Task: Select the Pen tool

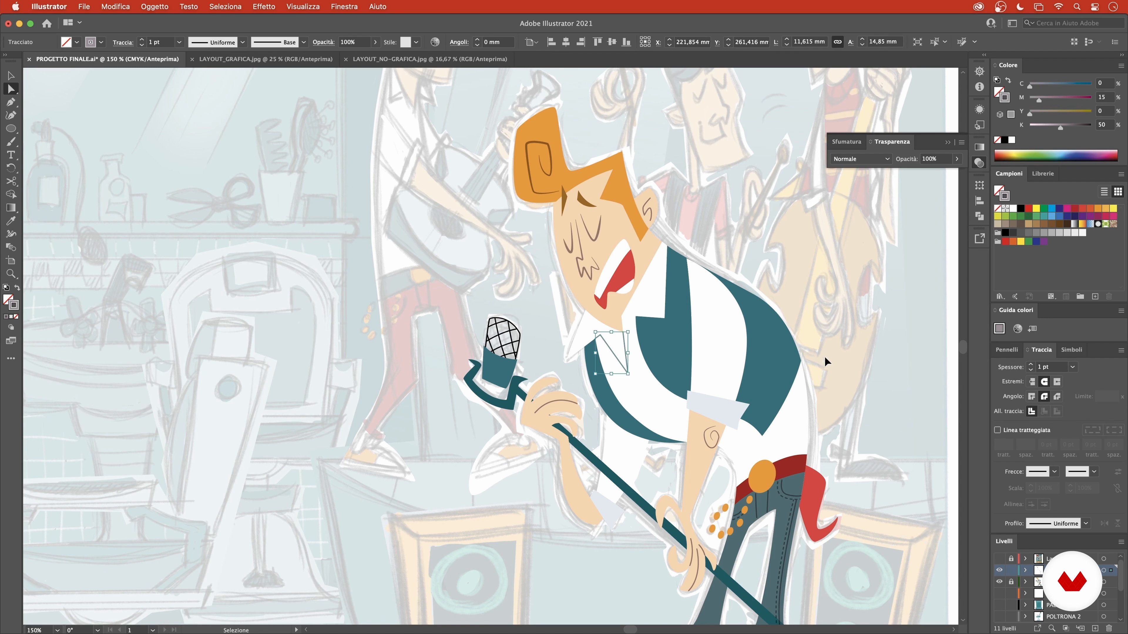Action: (11, 102)
